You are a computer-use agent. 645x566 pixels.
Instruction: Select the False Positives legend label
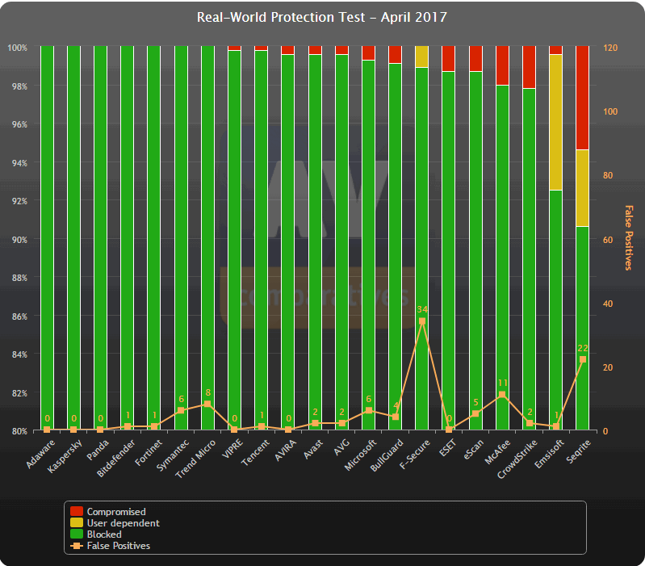click(x=119, y=546)
